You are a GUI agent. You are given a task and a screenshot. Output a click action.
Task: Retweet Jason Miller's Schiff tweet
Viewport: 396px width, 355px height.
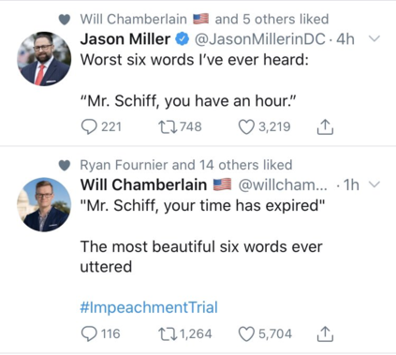coord(168,127)
